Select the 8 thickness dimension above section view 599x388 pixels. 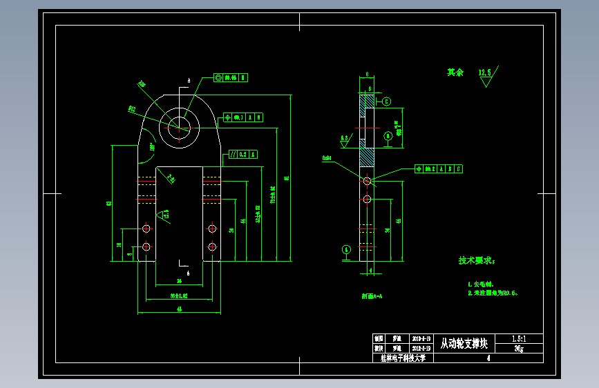[x=367, y=75]
